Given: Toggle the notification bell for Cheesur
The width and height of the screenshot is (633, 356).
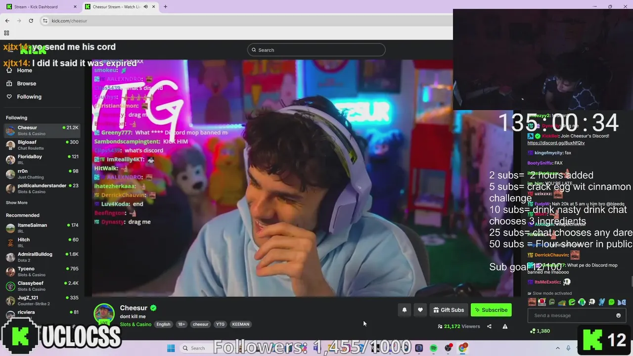Looking at the screenshot, I should 404,310.
